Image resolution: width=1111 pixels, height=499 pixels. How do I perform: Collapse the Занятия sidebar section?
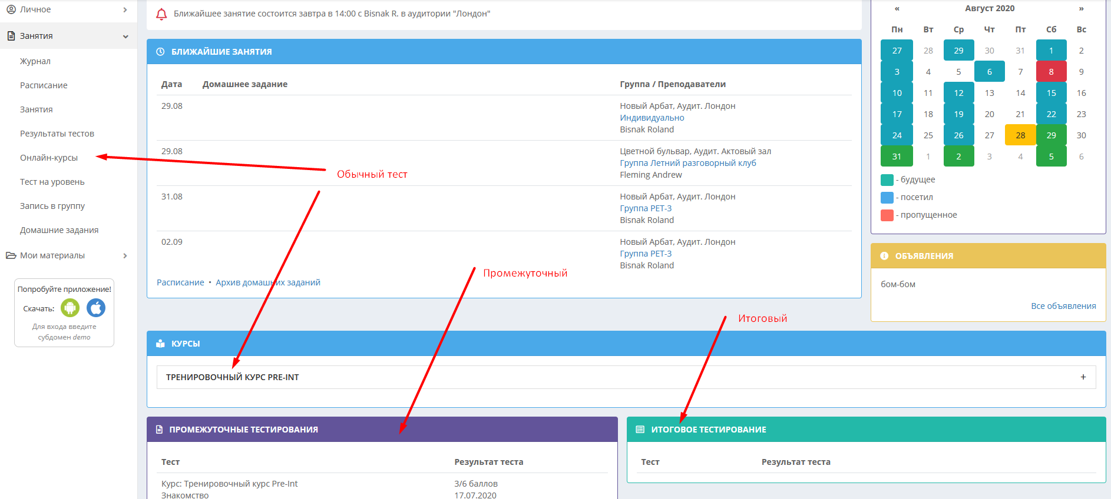[x=125, y=36]
